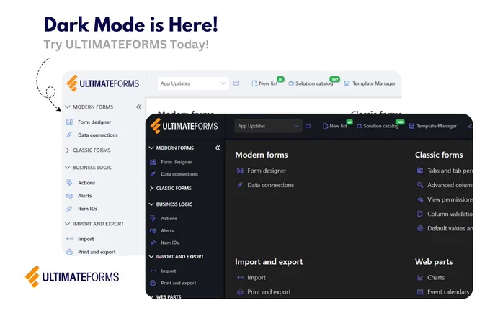
Task: Select Form designer text in dark sidebar
Action: tap(177, 162)
